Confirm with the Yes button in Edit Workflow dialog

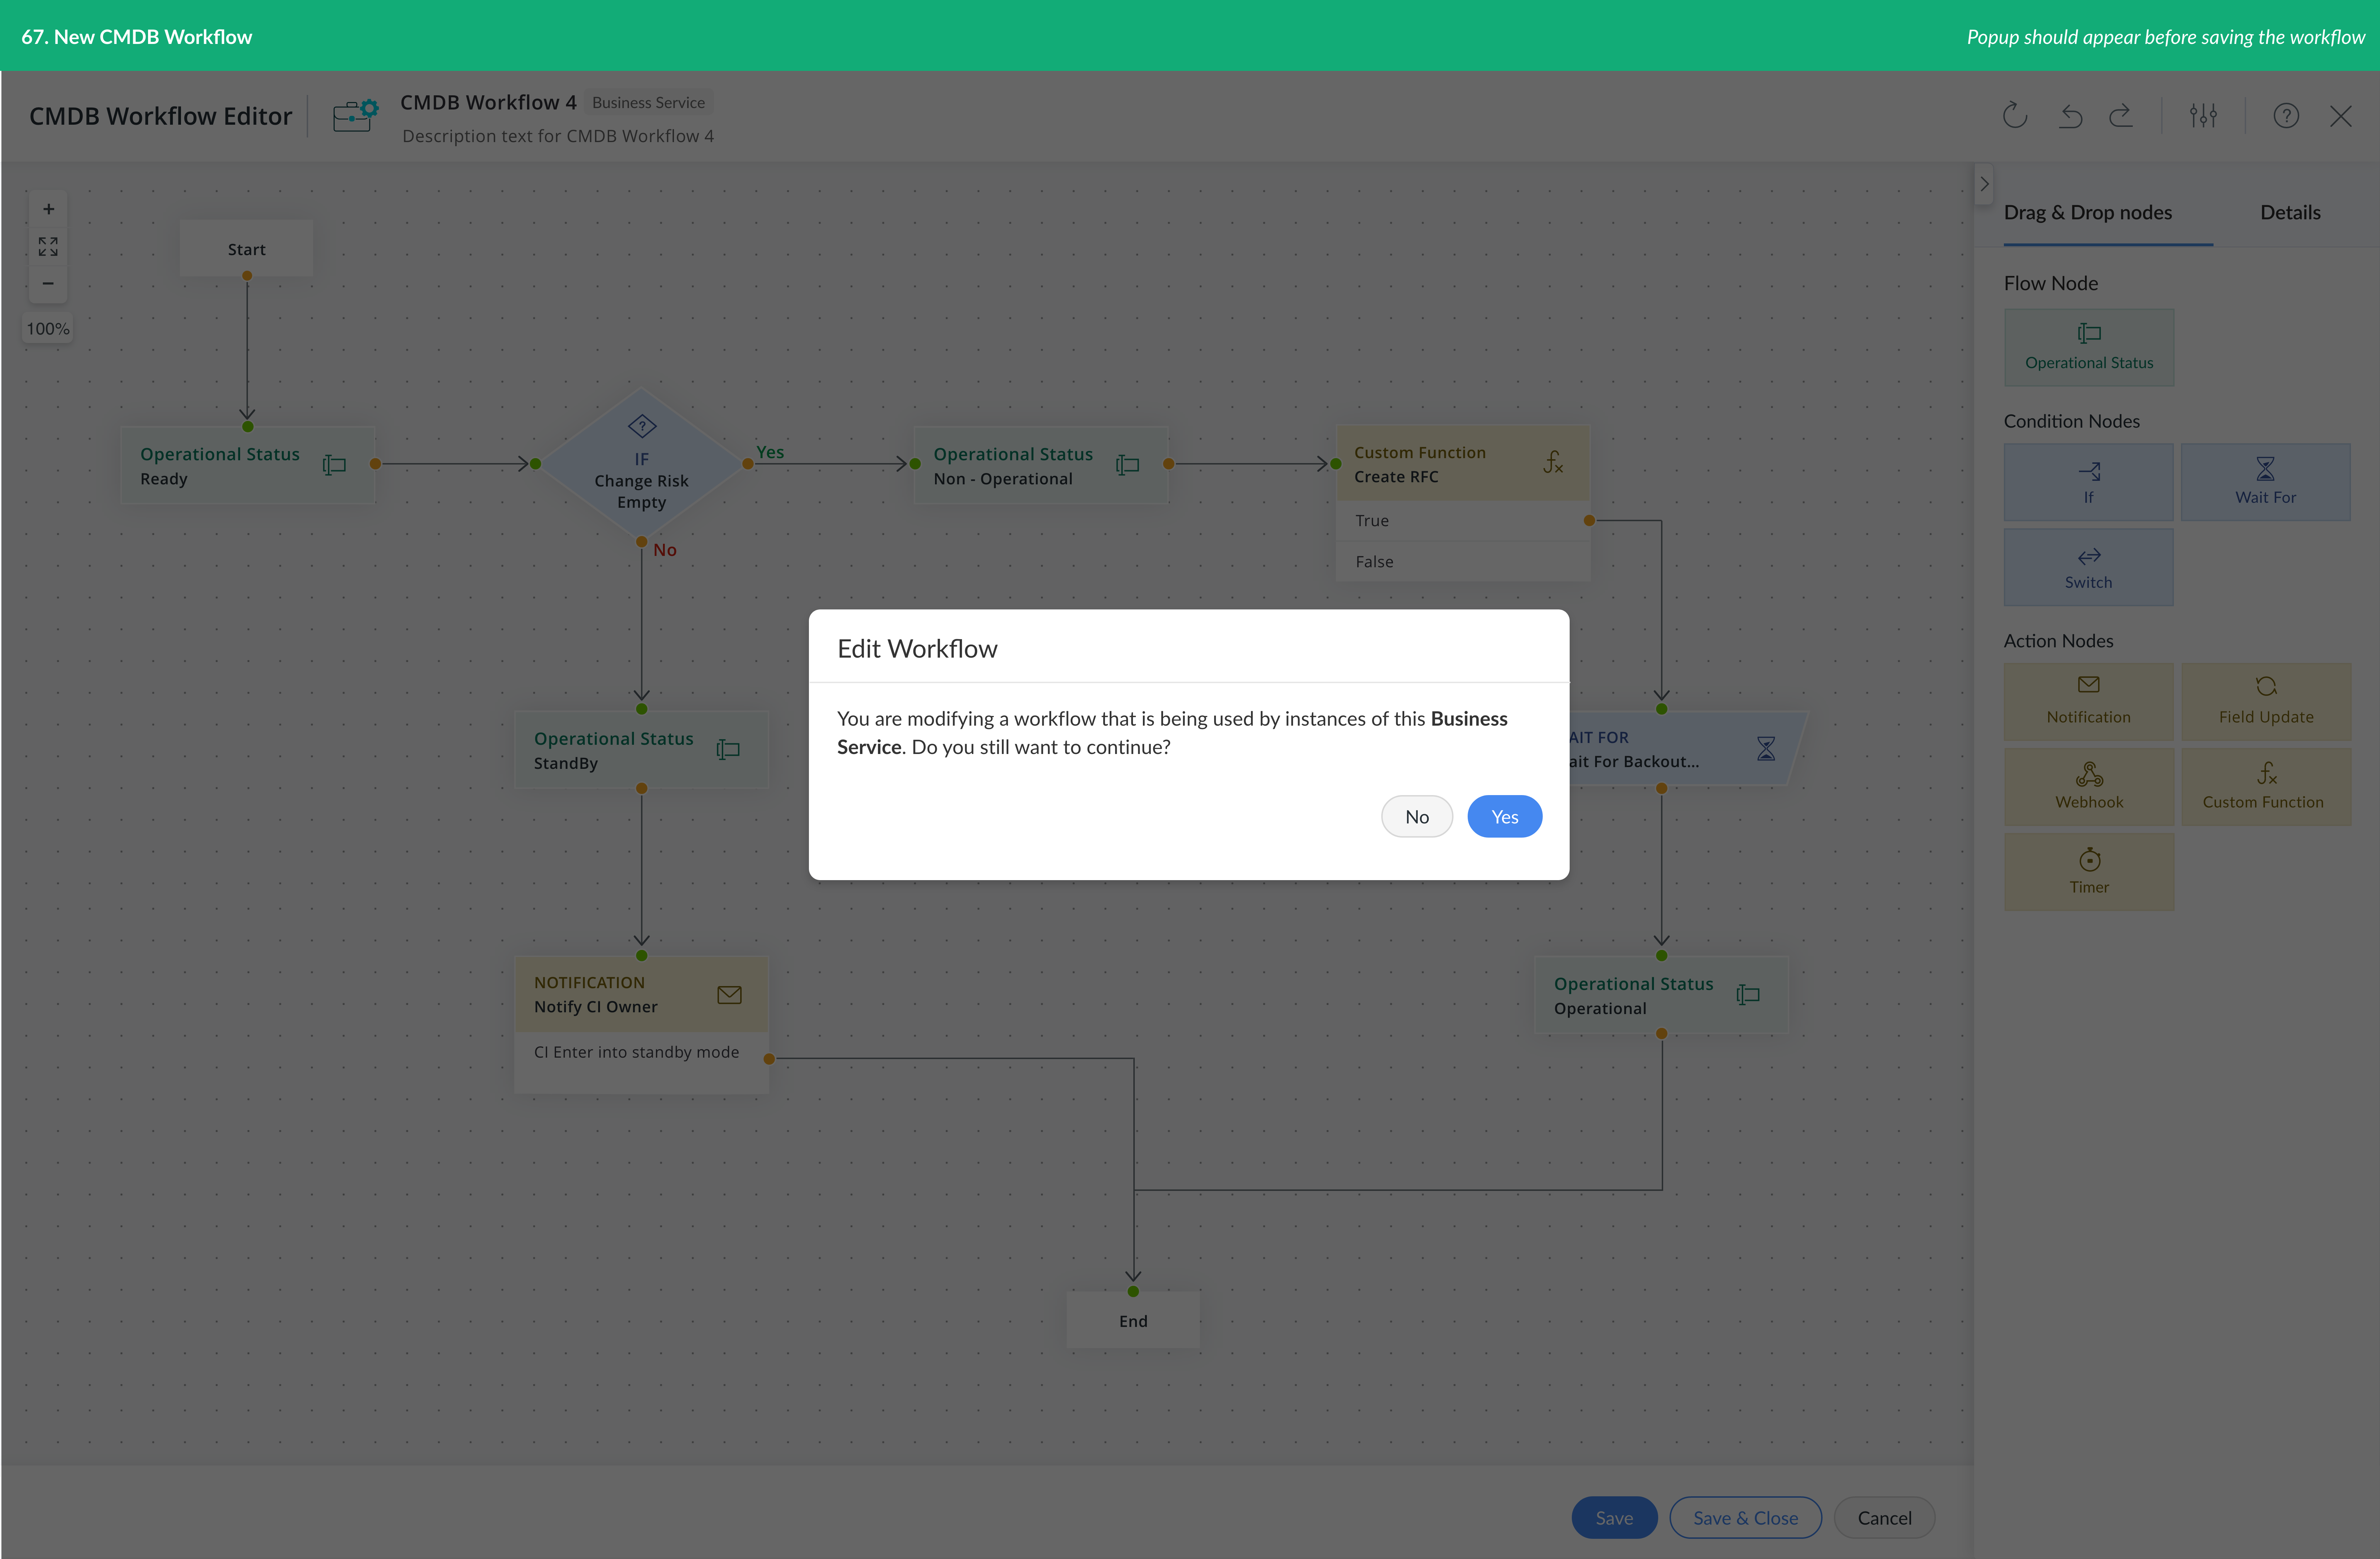point(1504,816)
